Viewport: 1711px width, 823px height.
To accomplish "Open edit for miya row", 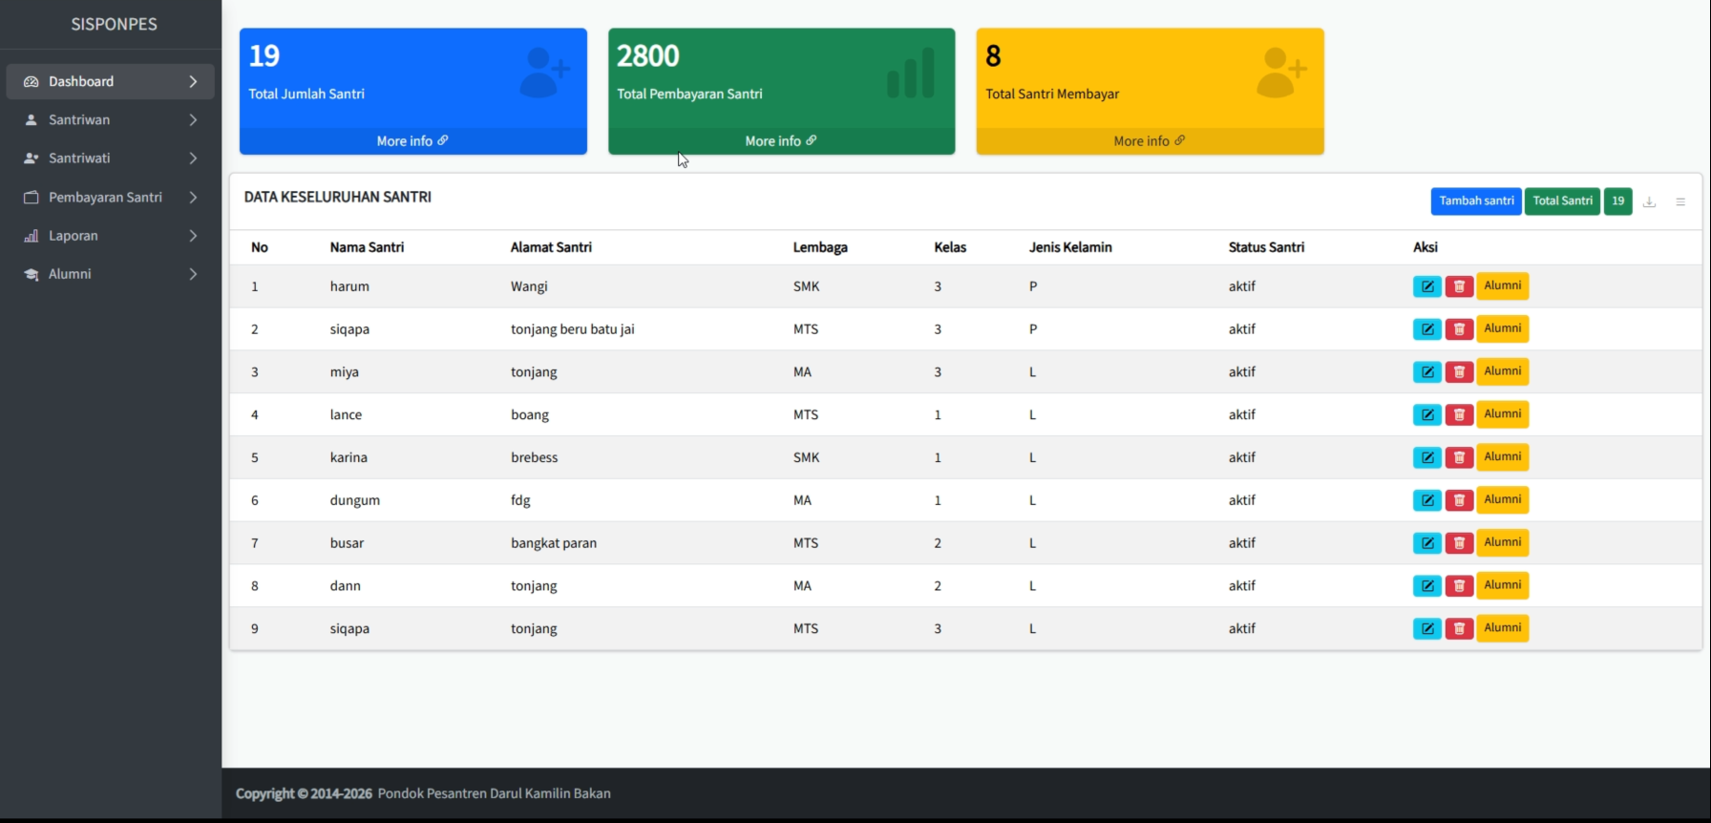I will (1426, 372).
